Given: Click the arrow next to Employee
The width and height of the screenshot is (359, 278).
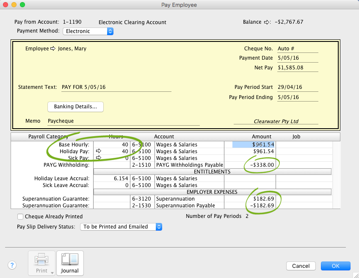Looking at the screenshot, I should point(53,49).
